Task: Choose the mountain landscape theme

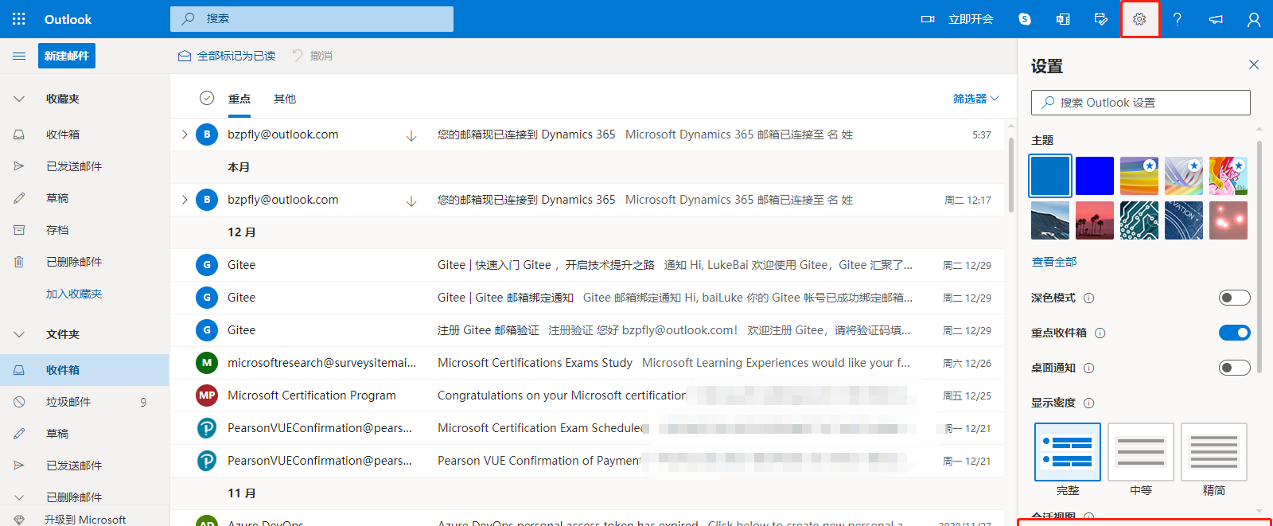Action: [x=1050, y=220]
